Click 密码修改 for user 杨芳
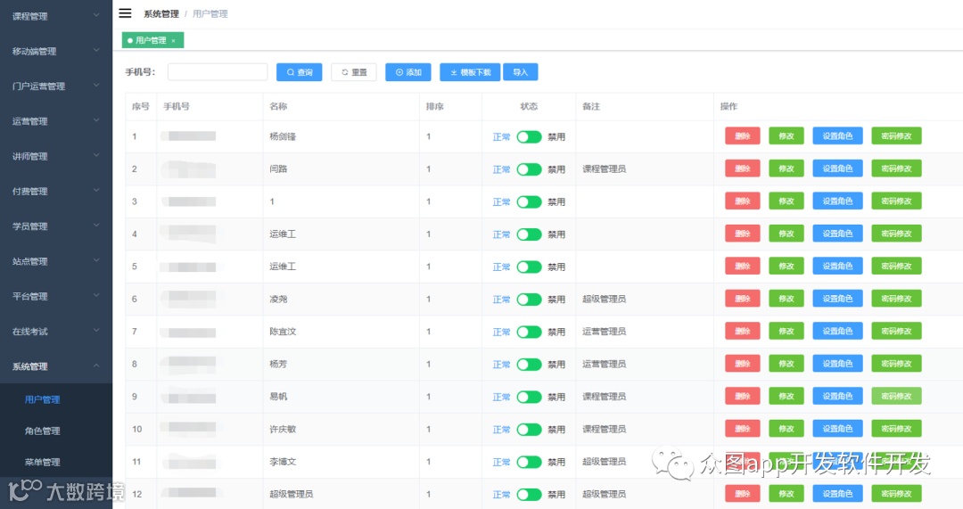The height and width of the screenshot is (509, 963). coord(897,364)
